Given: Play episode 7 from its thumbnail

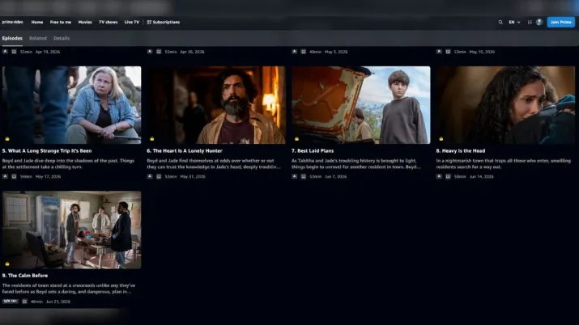Looking at the screenshot, I should [361, 105].
